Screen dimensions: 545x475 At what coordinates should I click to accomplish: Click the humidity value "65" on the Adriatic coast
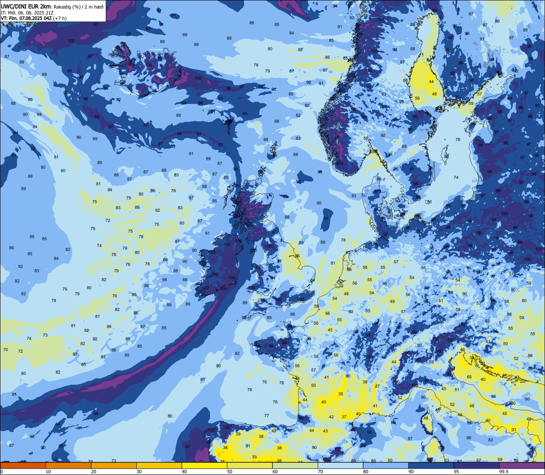tap(469, 377)
